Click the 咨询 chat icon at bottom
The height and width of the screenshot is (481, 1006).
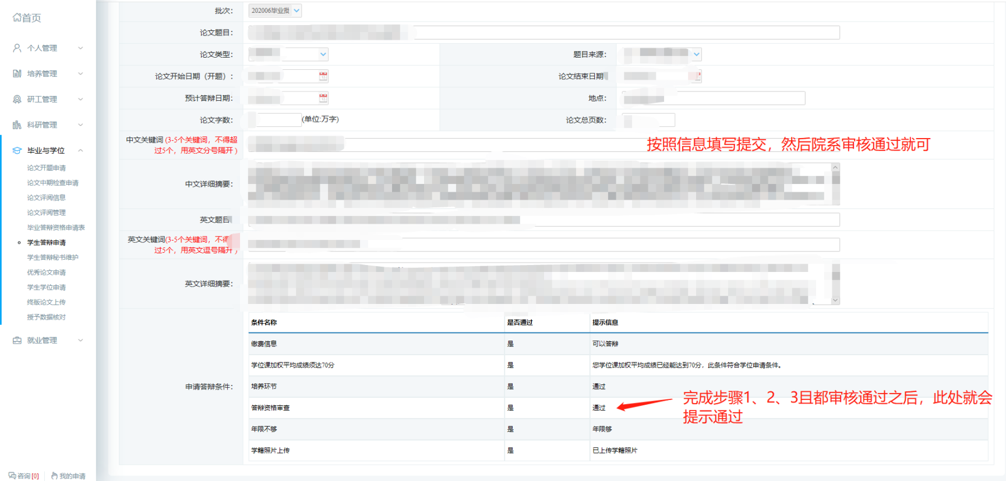[12, 476]
